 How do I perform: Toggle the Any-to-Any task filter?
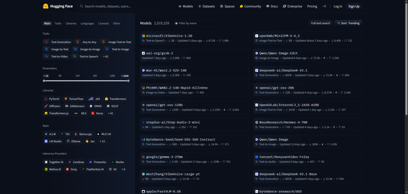click(x=86, y=42)
